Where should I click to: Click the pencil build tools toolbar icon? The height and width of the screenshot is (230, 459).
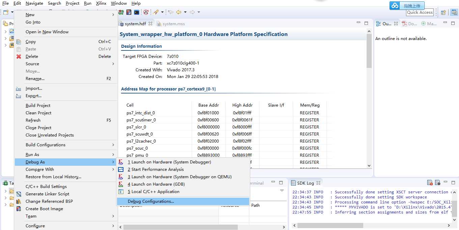(156, 12)
